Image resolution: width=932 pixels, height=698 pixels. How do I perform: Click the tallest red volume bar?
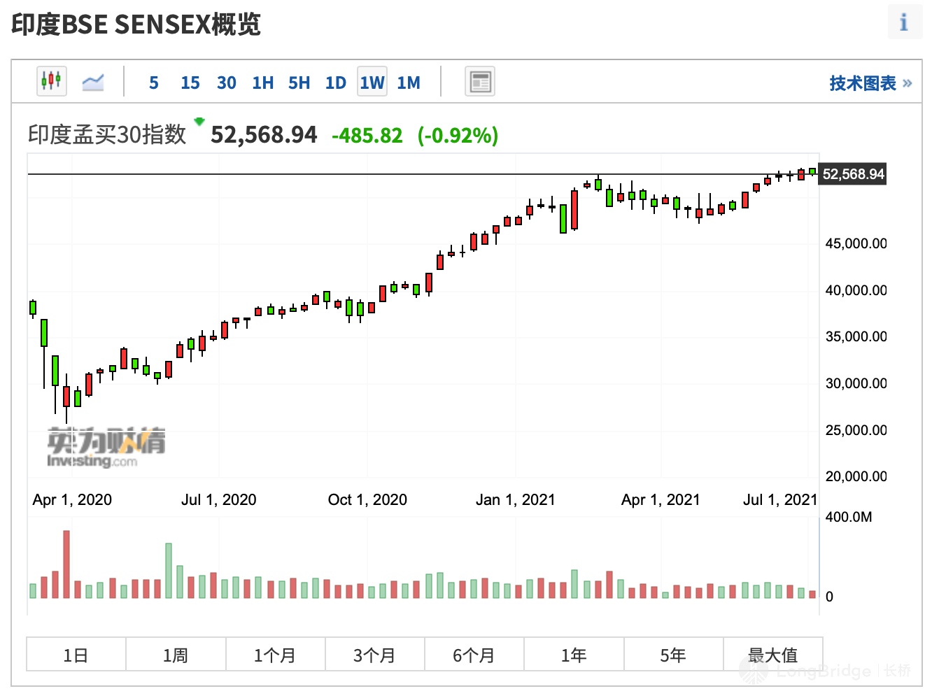click(66, 564)
